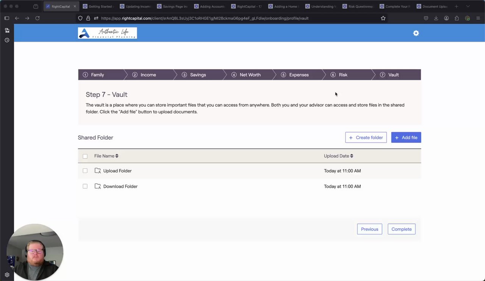
Task: Open the Download Folder row name
Action: tap(120, 186)
